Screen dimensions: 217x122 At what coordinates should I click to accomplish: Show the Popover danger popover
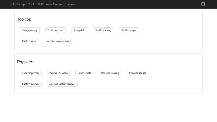[x=138, y=73]
